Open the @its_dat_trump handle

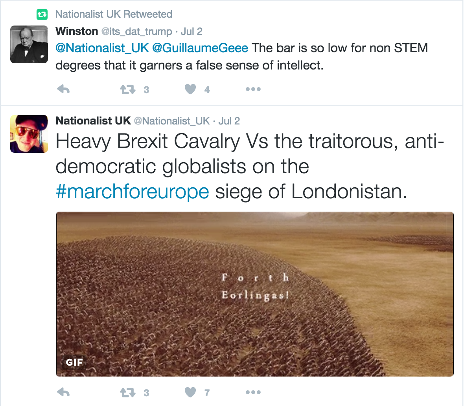click(137, 31)
